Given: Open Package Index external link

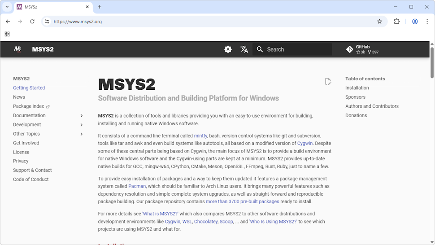Looking at the screenshot, I should click(31, 106).
